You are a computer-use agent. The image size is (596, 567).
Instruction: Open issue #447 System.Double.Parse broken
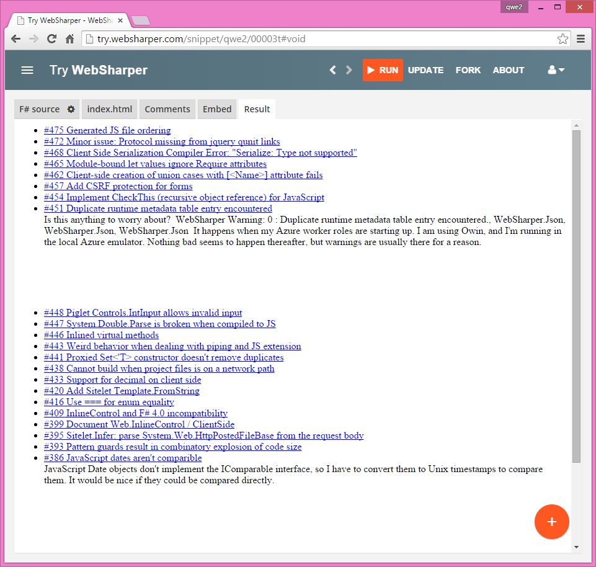tap(159, 324)
